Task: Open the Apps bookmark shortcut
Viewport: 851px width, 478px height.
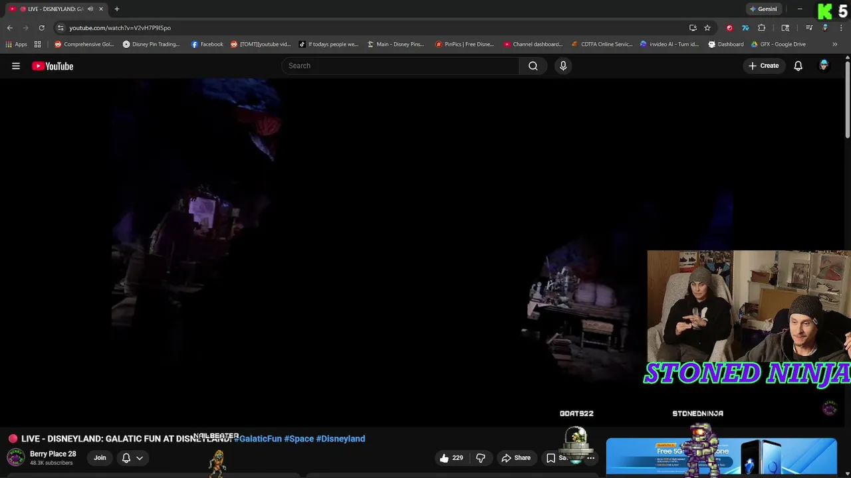Action: click(x=16, y=44)
